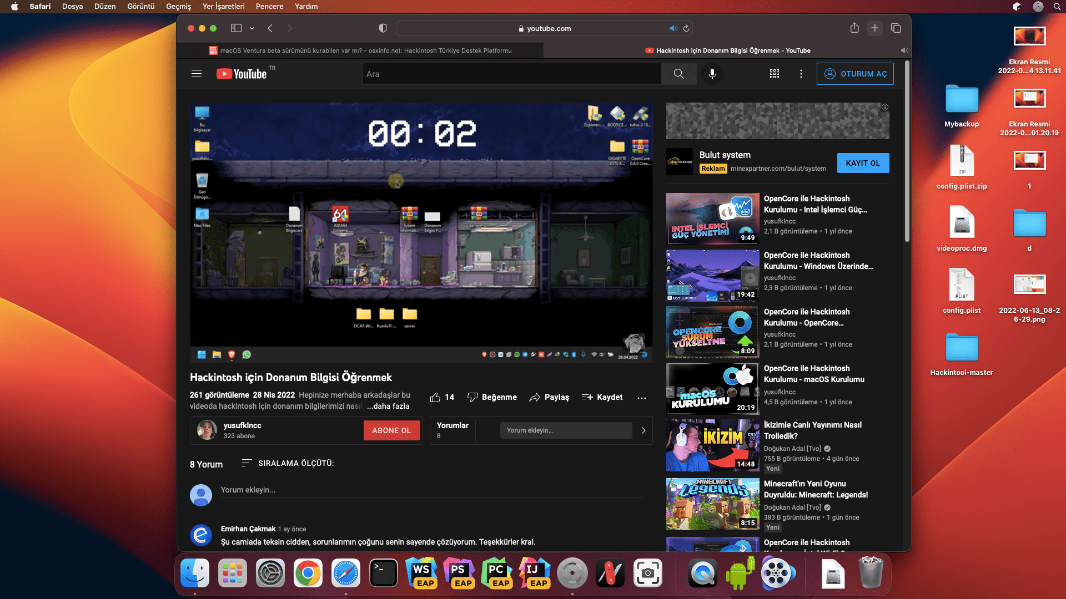This screenshot has height=599, width=1066.
Task: Start voice search with microphone icon
Action: pos(712,74)
